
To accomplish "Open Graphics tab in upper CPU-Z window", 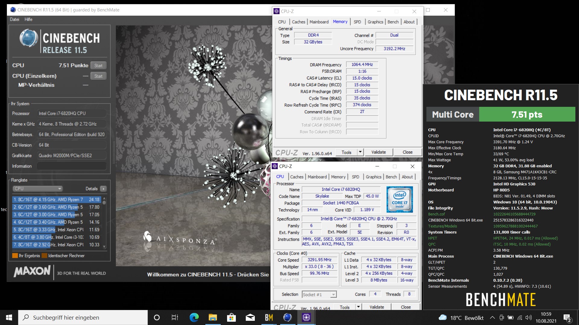I will [x=375, y=22].
